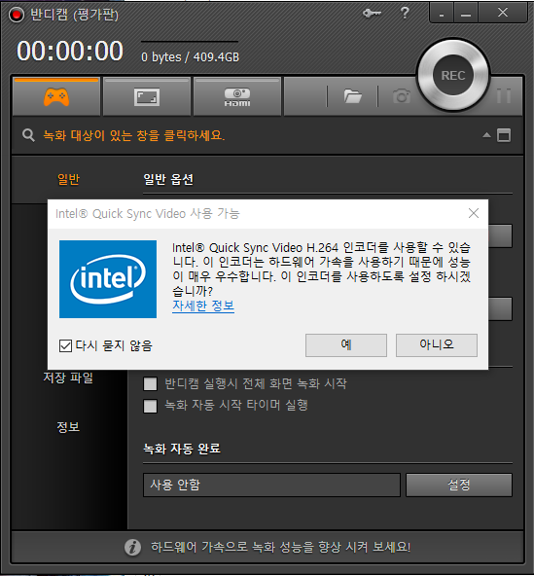Enable '반디캠 실행시 전체 화면 녹화 시작' checkbox
Image resolution: width=534 pixels, height=576 pixels.
click(x=150, y=384)
